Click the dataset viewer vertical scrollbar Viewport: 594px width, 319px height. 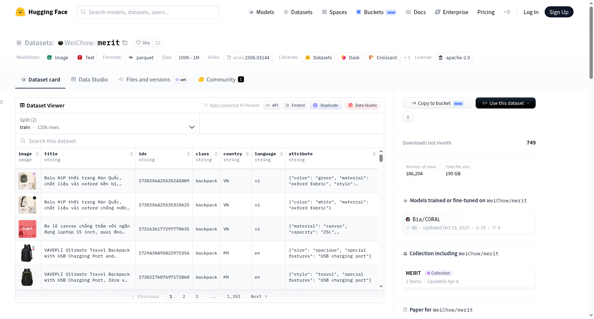coord(381,158)
